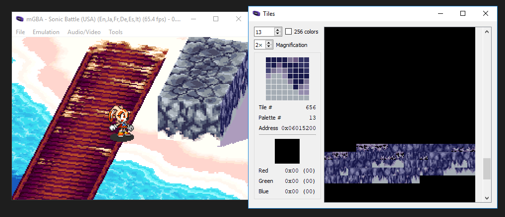Click the Magnification label
Viewport: 505px width, 217px height.
coord(292,45)
